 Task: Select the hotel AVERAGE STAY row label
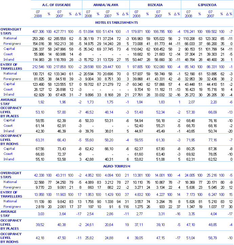pyautogui.click(x=8, y=102)
